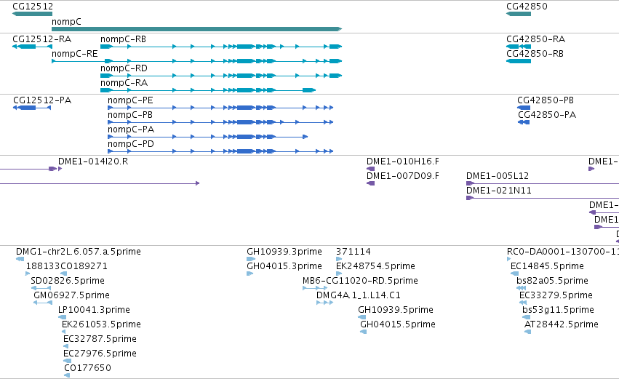
Task: Click the nompC-PB protein label
Action: [x=130, y=115]
